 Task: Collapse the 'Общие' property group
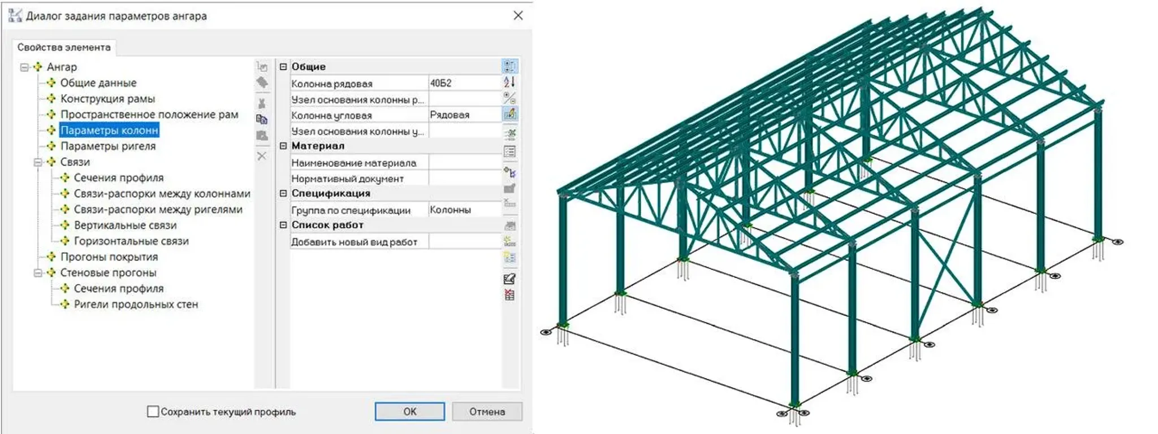point(283,67)
